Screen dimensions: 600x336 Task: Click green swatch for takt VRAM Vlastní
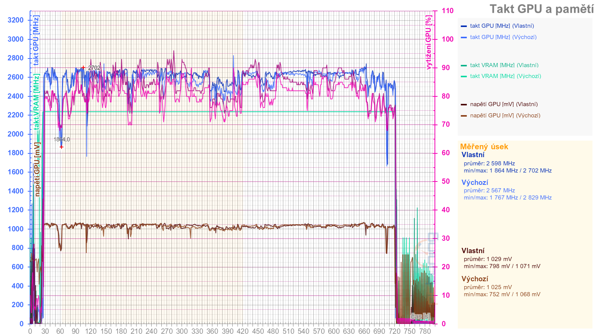464,66
